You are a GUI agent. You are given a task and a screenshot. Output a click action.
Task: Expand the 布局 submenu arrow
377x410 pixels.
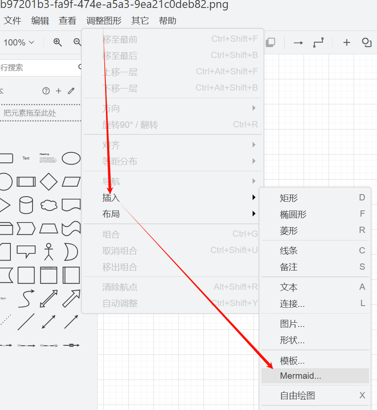pos(254,213)
